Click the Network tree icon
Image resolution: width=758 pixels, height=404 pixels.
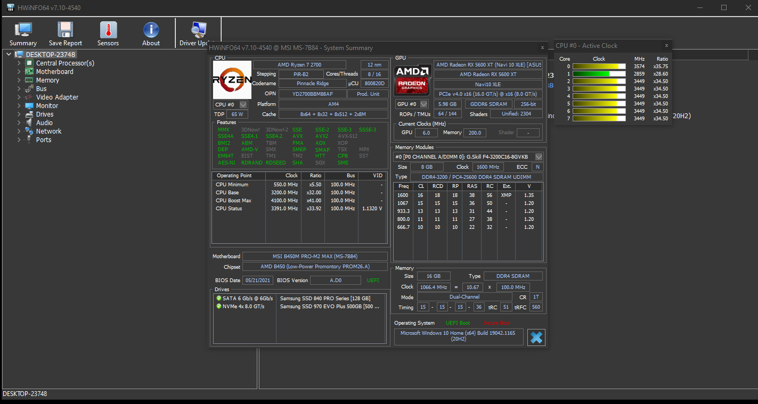(30, 131)
